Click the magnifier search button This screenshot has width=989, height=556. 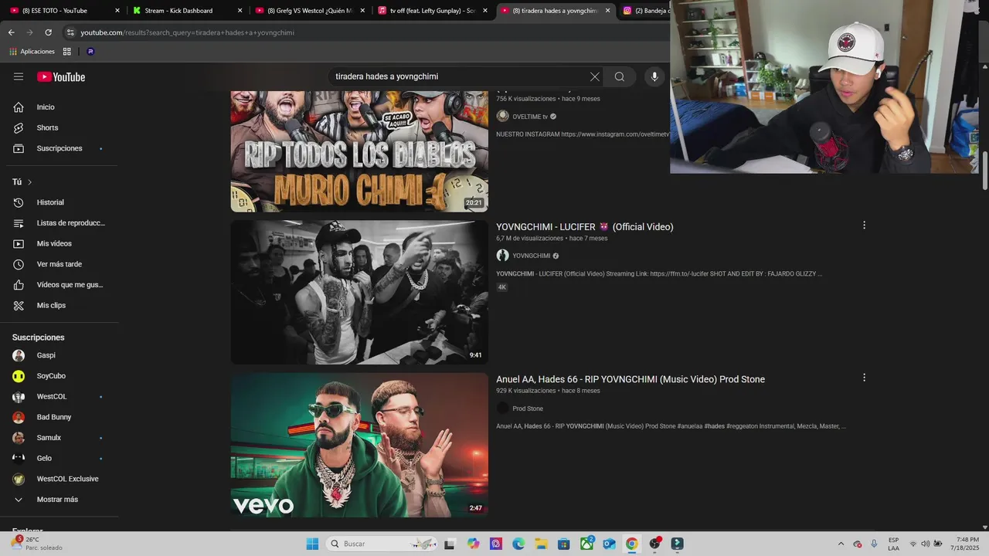click(620, 76)
